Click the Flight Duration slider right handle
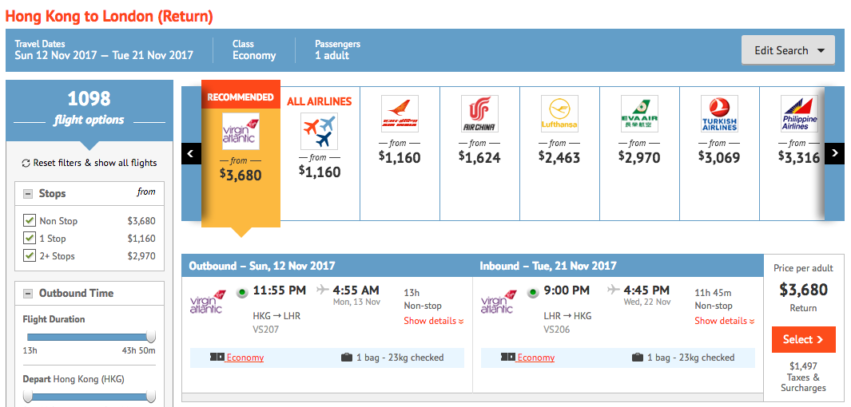 (x=151, y=337)
